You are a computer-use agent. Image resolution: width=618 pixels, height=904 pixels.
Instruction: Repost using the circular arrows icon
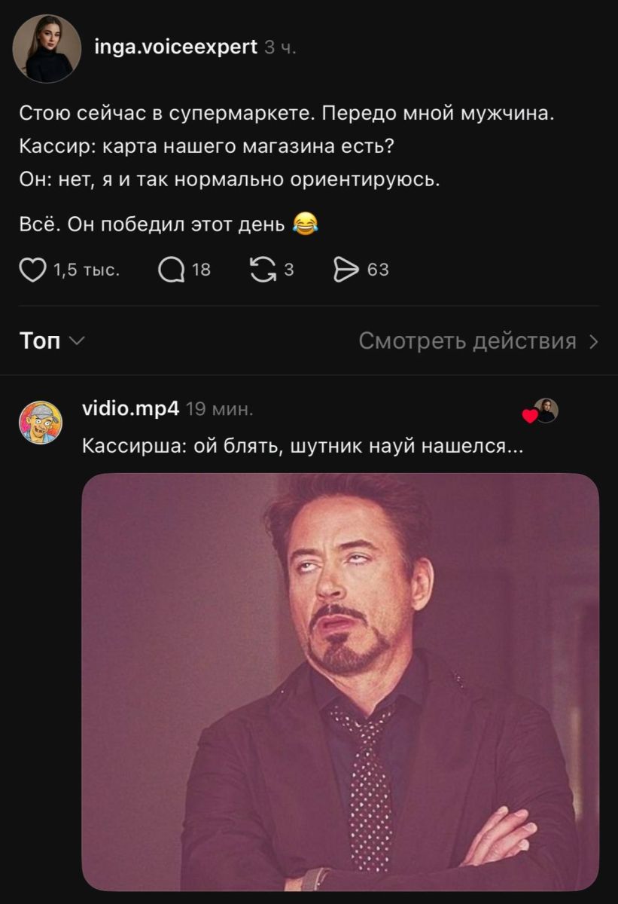pyautogui.click(x=263, y=270)
